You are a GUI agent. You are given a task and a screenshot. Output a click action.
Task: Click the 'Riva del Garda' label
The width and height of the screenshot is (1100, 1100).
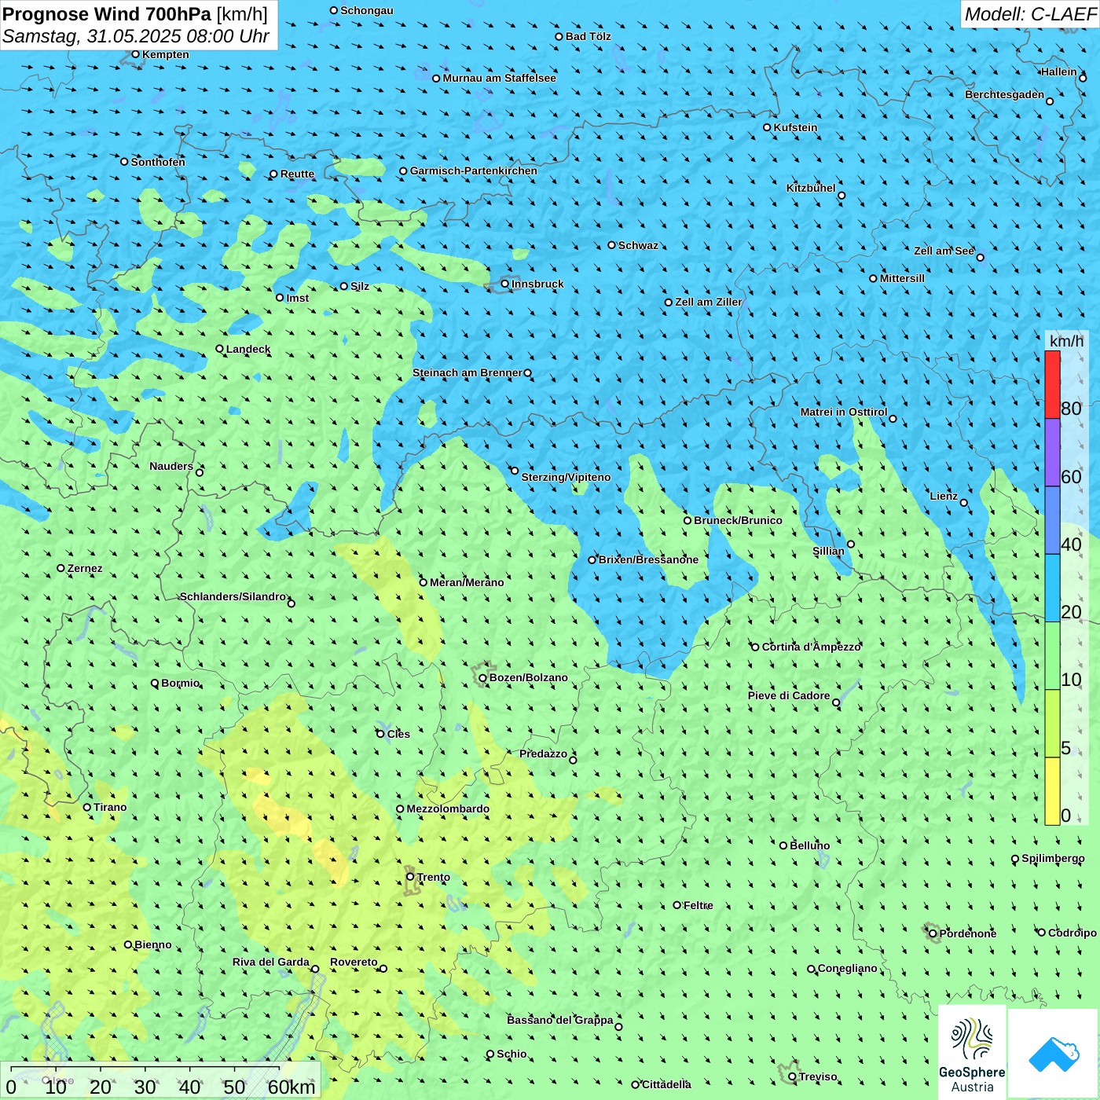click(271, 962)
